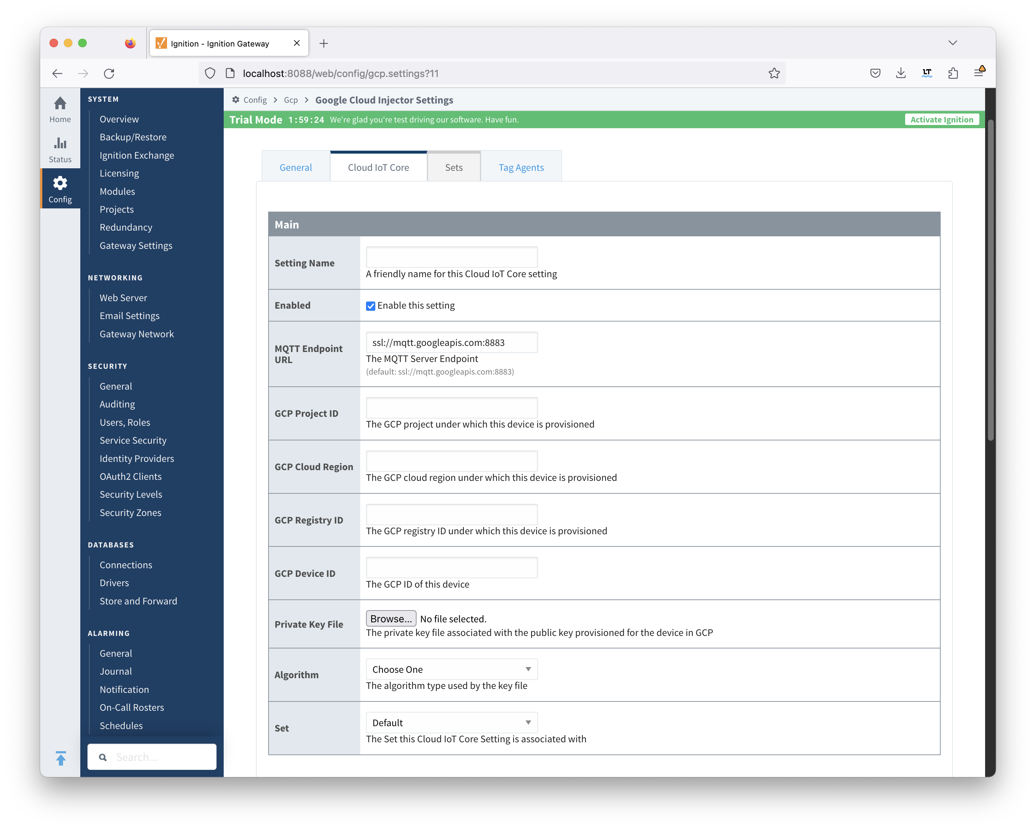The height and width of the screenshot is (830, 1036).
Task: Expand the browser tab list chevron
Action: point(952,43)
